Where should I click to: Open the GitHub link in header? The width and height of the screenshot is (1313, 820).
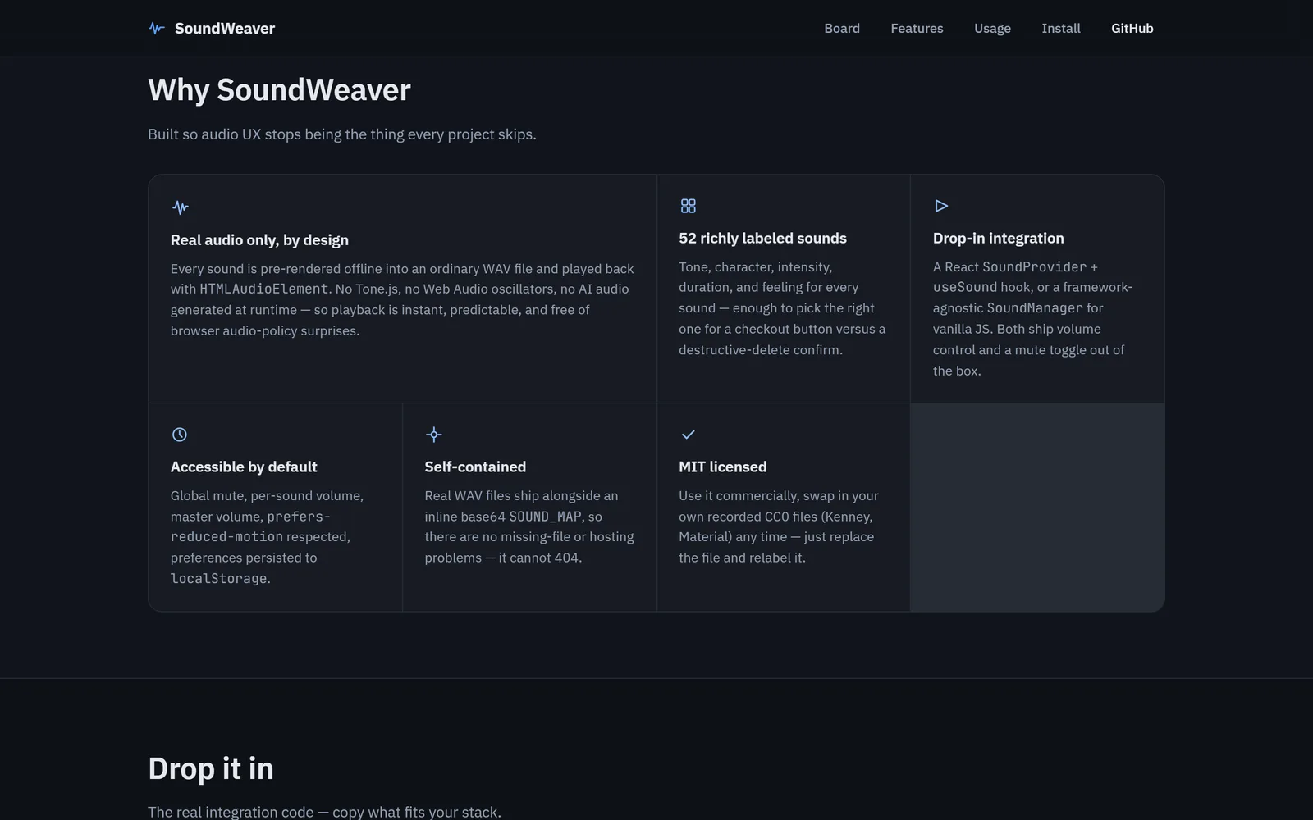tap(1132, 28)
